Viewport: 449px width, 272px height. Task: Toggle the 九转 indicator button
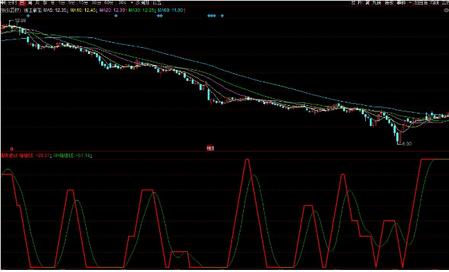376,3
